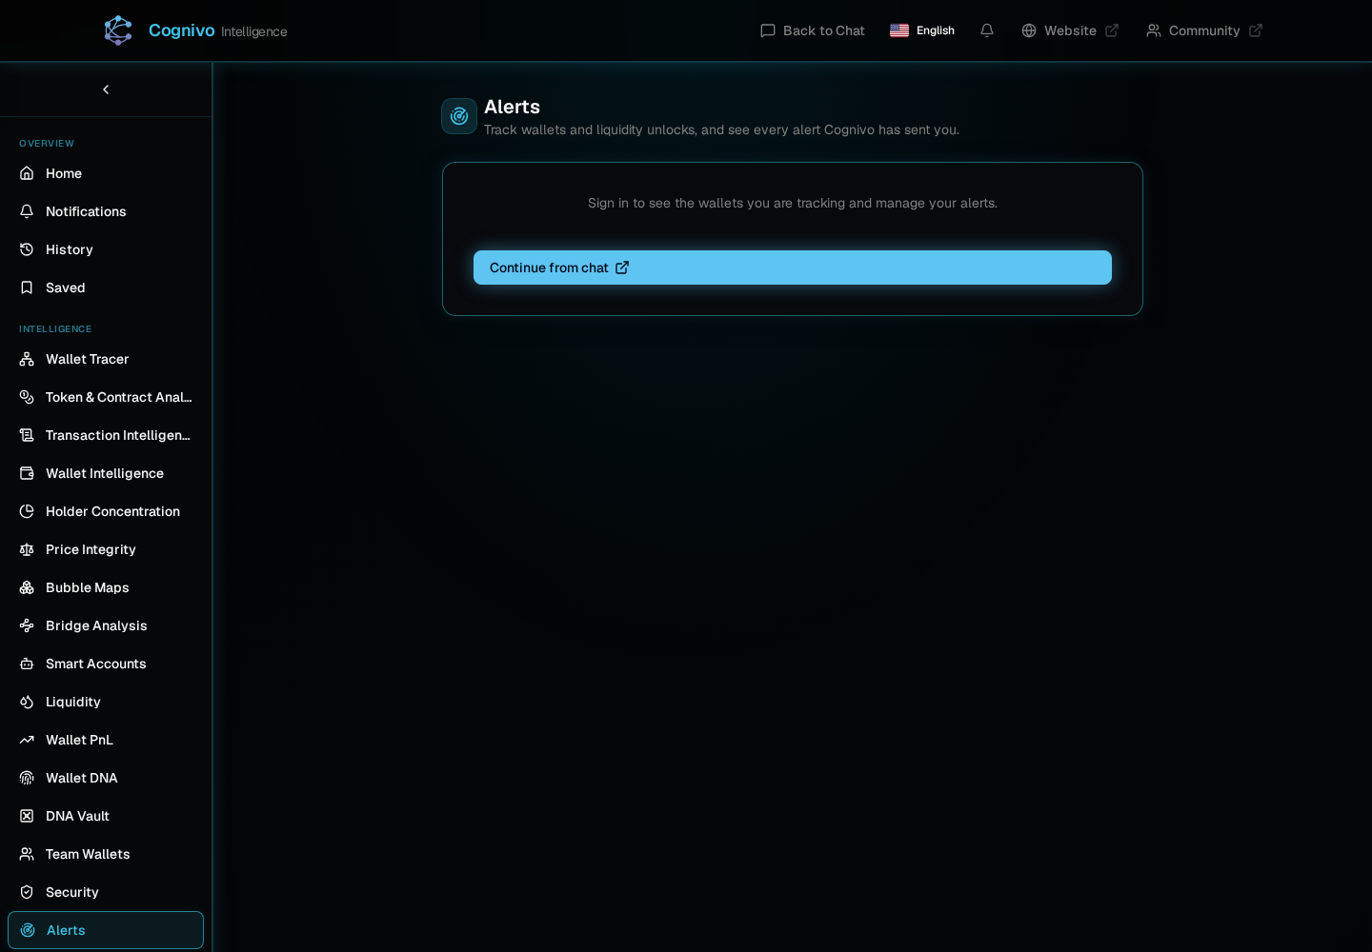Click the Team Wallets people icon
Image resolution: width=1372 pixels, height=952 pixels.
click(27, 854)
